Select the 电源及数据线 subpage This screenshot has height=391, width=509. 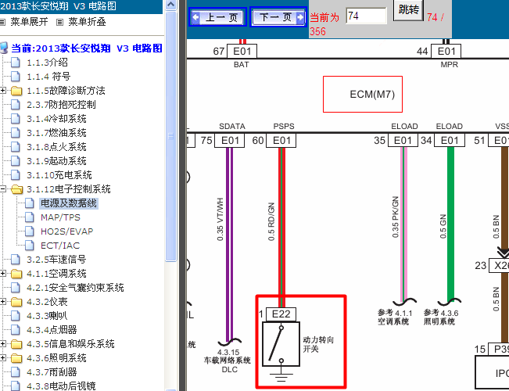pos(69,203)
